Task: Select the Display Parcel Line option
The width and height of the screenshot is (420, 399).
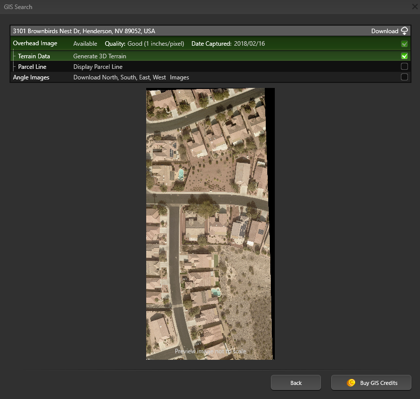Action: click(x=97, y=66)
